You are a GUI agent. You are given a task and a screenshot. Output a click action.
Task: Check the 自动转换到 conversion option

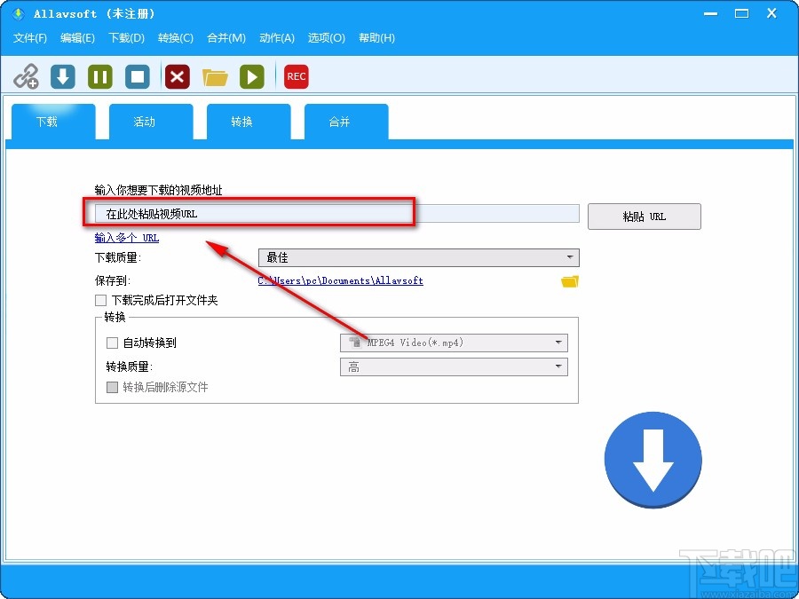click(112, 343)
